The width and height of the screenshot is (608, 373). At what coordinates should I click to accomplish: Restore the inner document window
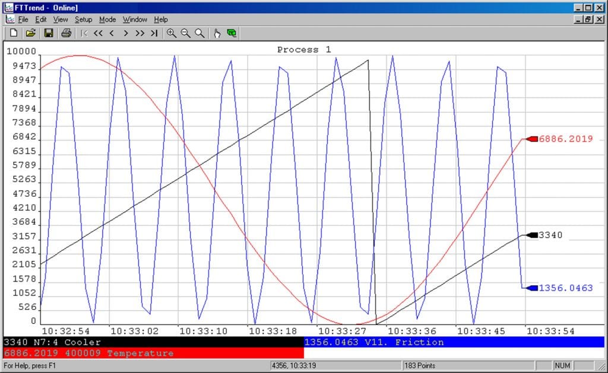588,19
